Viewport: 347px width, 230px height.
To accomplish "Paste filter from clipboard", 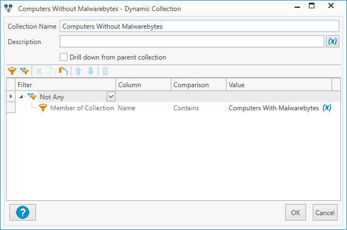I will (x=64, y=71).
